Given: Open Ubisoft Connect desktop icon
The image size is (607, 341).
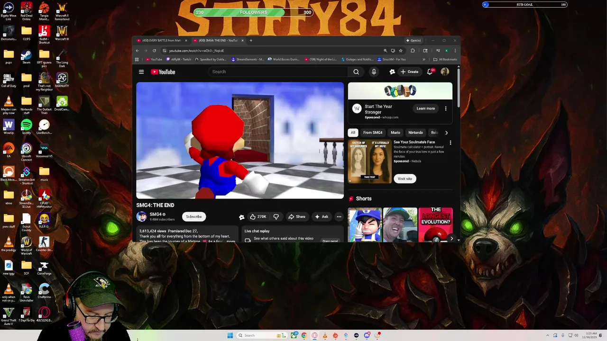Looking at the screenshot, I should (27, 153).
